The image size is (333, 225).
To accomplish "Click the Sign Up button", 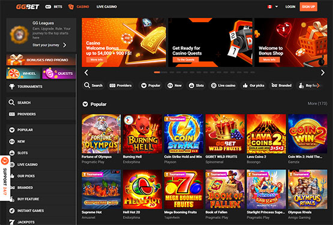I will pos(308,7).
